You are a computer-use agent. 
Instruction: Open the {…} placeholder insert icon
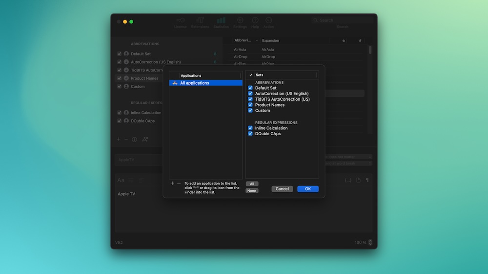coord(348,180)
